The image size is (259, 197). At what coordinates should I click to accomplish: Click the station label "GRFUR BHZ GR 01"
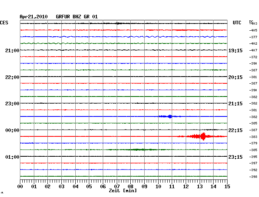click(x=77, y=17)
